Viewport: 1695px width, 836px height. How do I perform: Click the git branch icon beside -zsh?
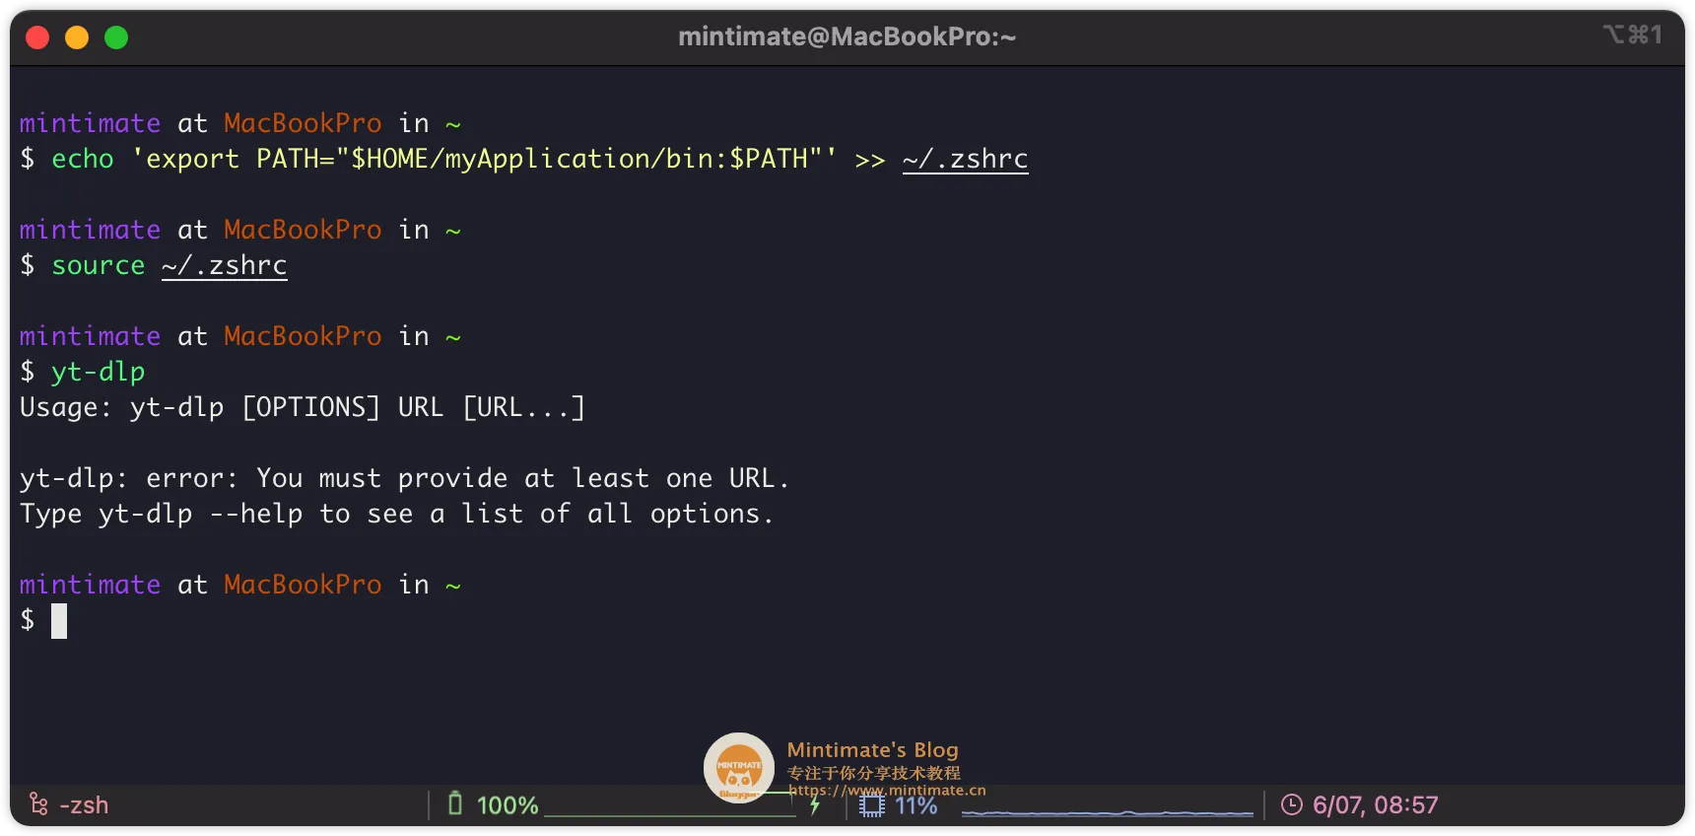38,804
